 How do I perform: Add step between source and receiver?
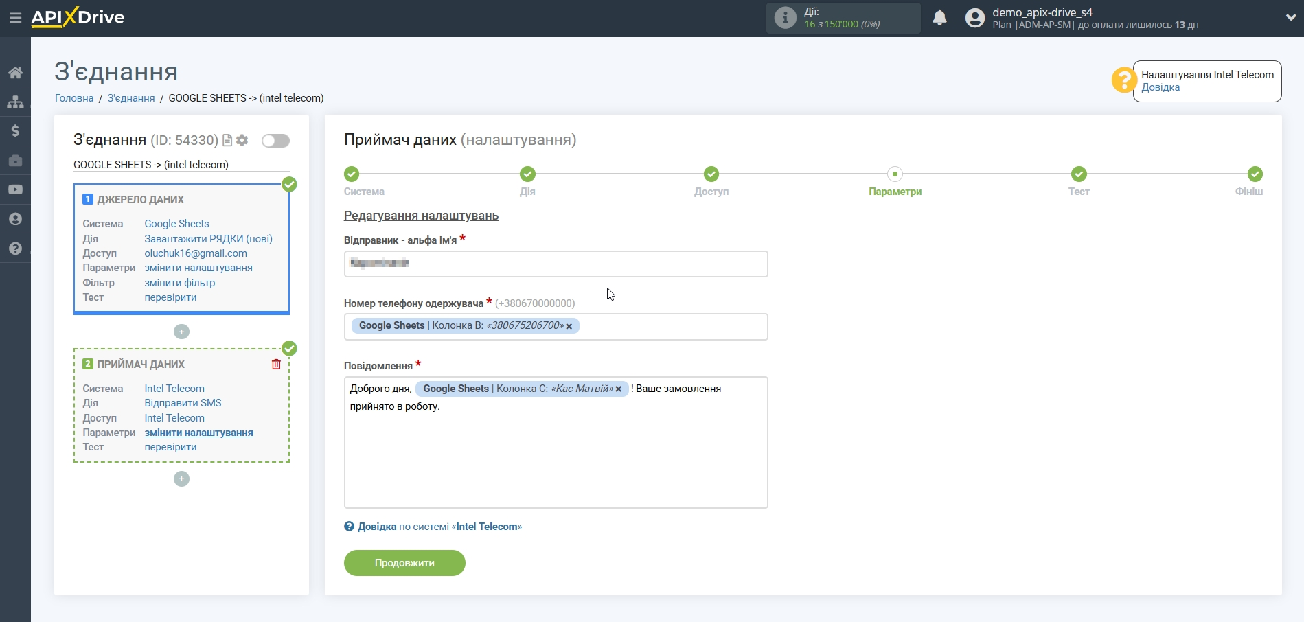pyautogui.click(x=181, y=332)
